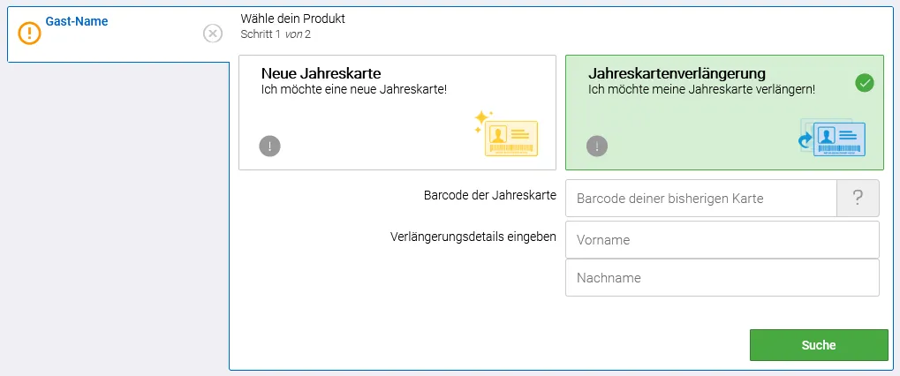Click the 'Schritt 1 von 2' step indicator

click(x=276, y=34)
